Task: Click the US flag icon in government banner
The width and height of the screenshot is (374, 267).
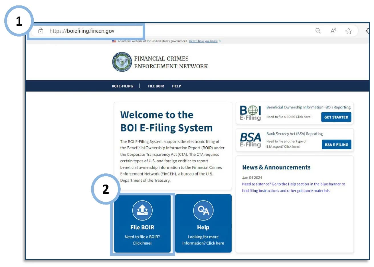Action: click(x=114, y=41)
